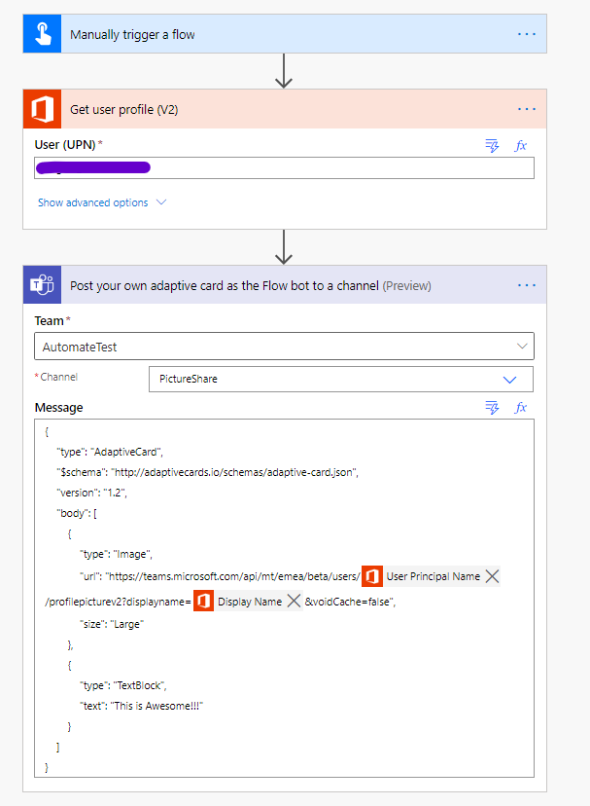Click the Channel field label

point(58,377)
